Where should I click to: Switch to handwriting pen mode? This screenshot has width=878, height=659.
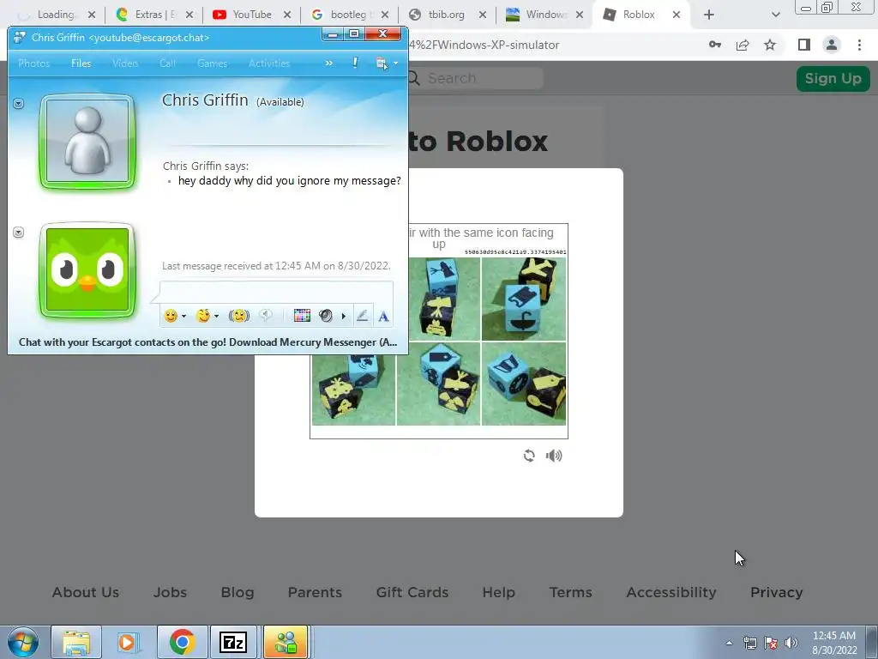pyautogui.click(x=363, y=316)
